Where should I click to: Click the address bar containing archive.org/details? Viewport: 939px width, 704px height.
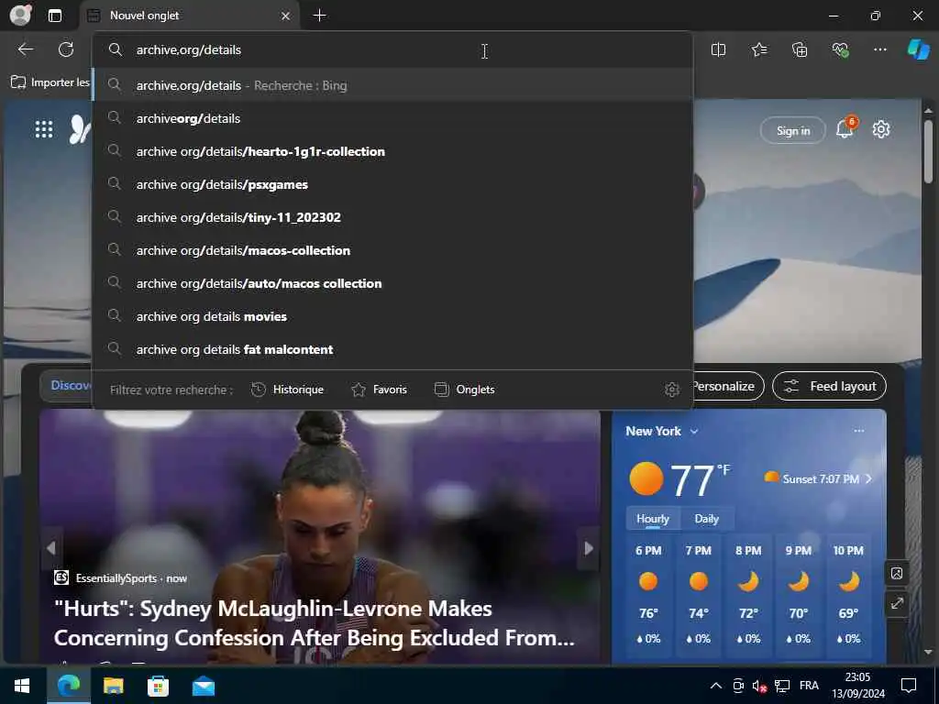click(392, 49)
